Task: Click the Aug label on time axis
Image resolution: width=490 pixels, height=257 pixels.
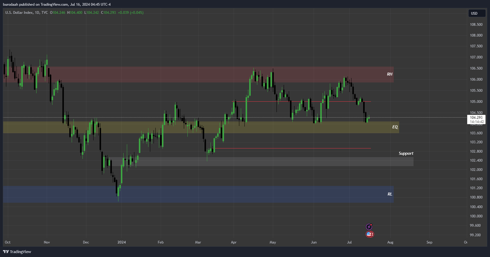Action: (391, 242)
